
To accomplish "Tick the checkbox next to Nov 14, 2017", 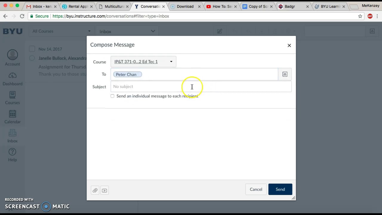I will (x=32, y=49).
